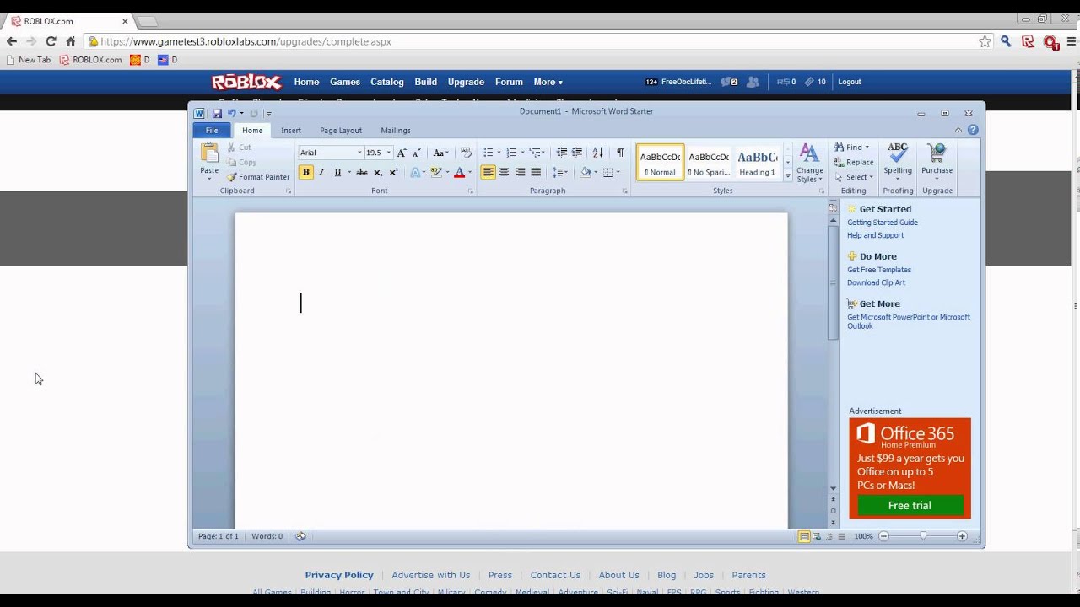Image resolution: width=1080 pixels, height=607 pixels.
Task: Click the Superscript icon
Action: pyautogui.click(x=393, y=172)
